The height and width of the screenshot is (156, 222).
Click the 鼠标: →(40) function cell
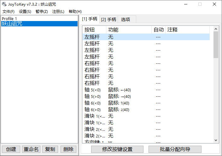(120, 96)
